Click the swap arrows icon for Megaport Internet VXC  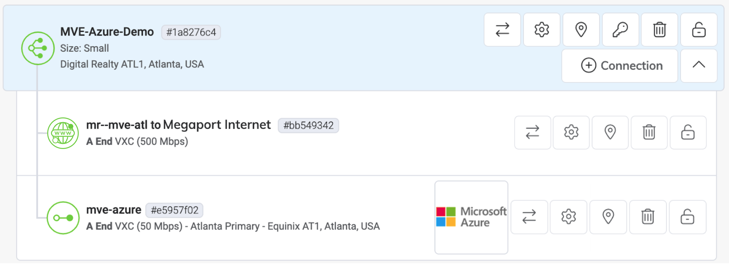(532, 132)
